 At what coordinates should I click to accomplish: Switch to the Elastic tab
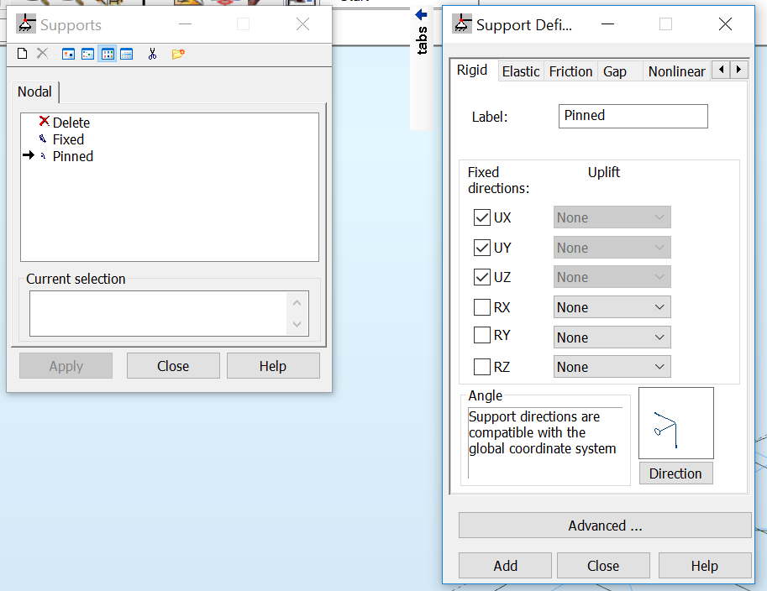pos(521,71)
